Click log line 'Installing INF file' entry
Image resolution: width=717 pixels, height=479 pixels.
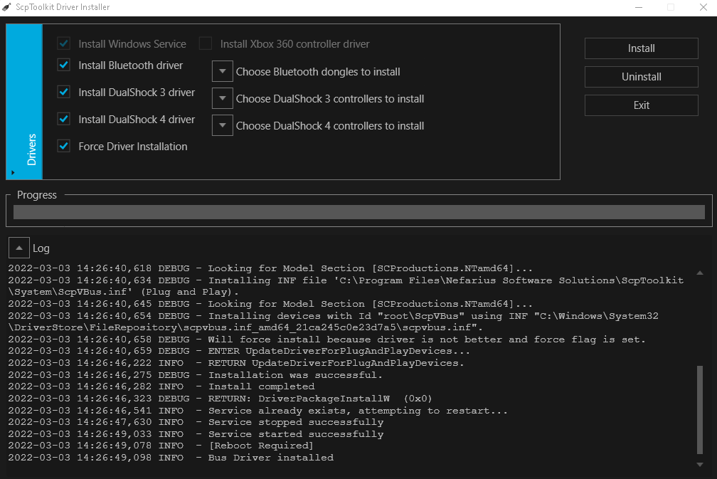[x=346, y=286]
